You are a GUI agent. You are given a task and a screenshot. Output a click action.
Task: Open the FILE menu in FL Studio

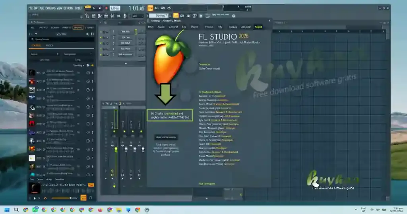30,8
